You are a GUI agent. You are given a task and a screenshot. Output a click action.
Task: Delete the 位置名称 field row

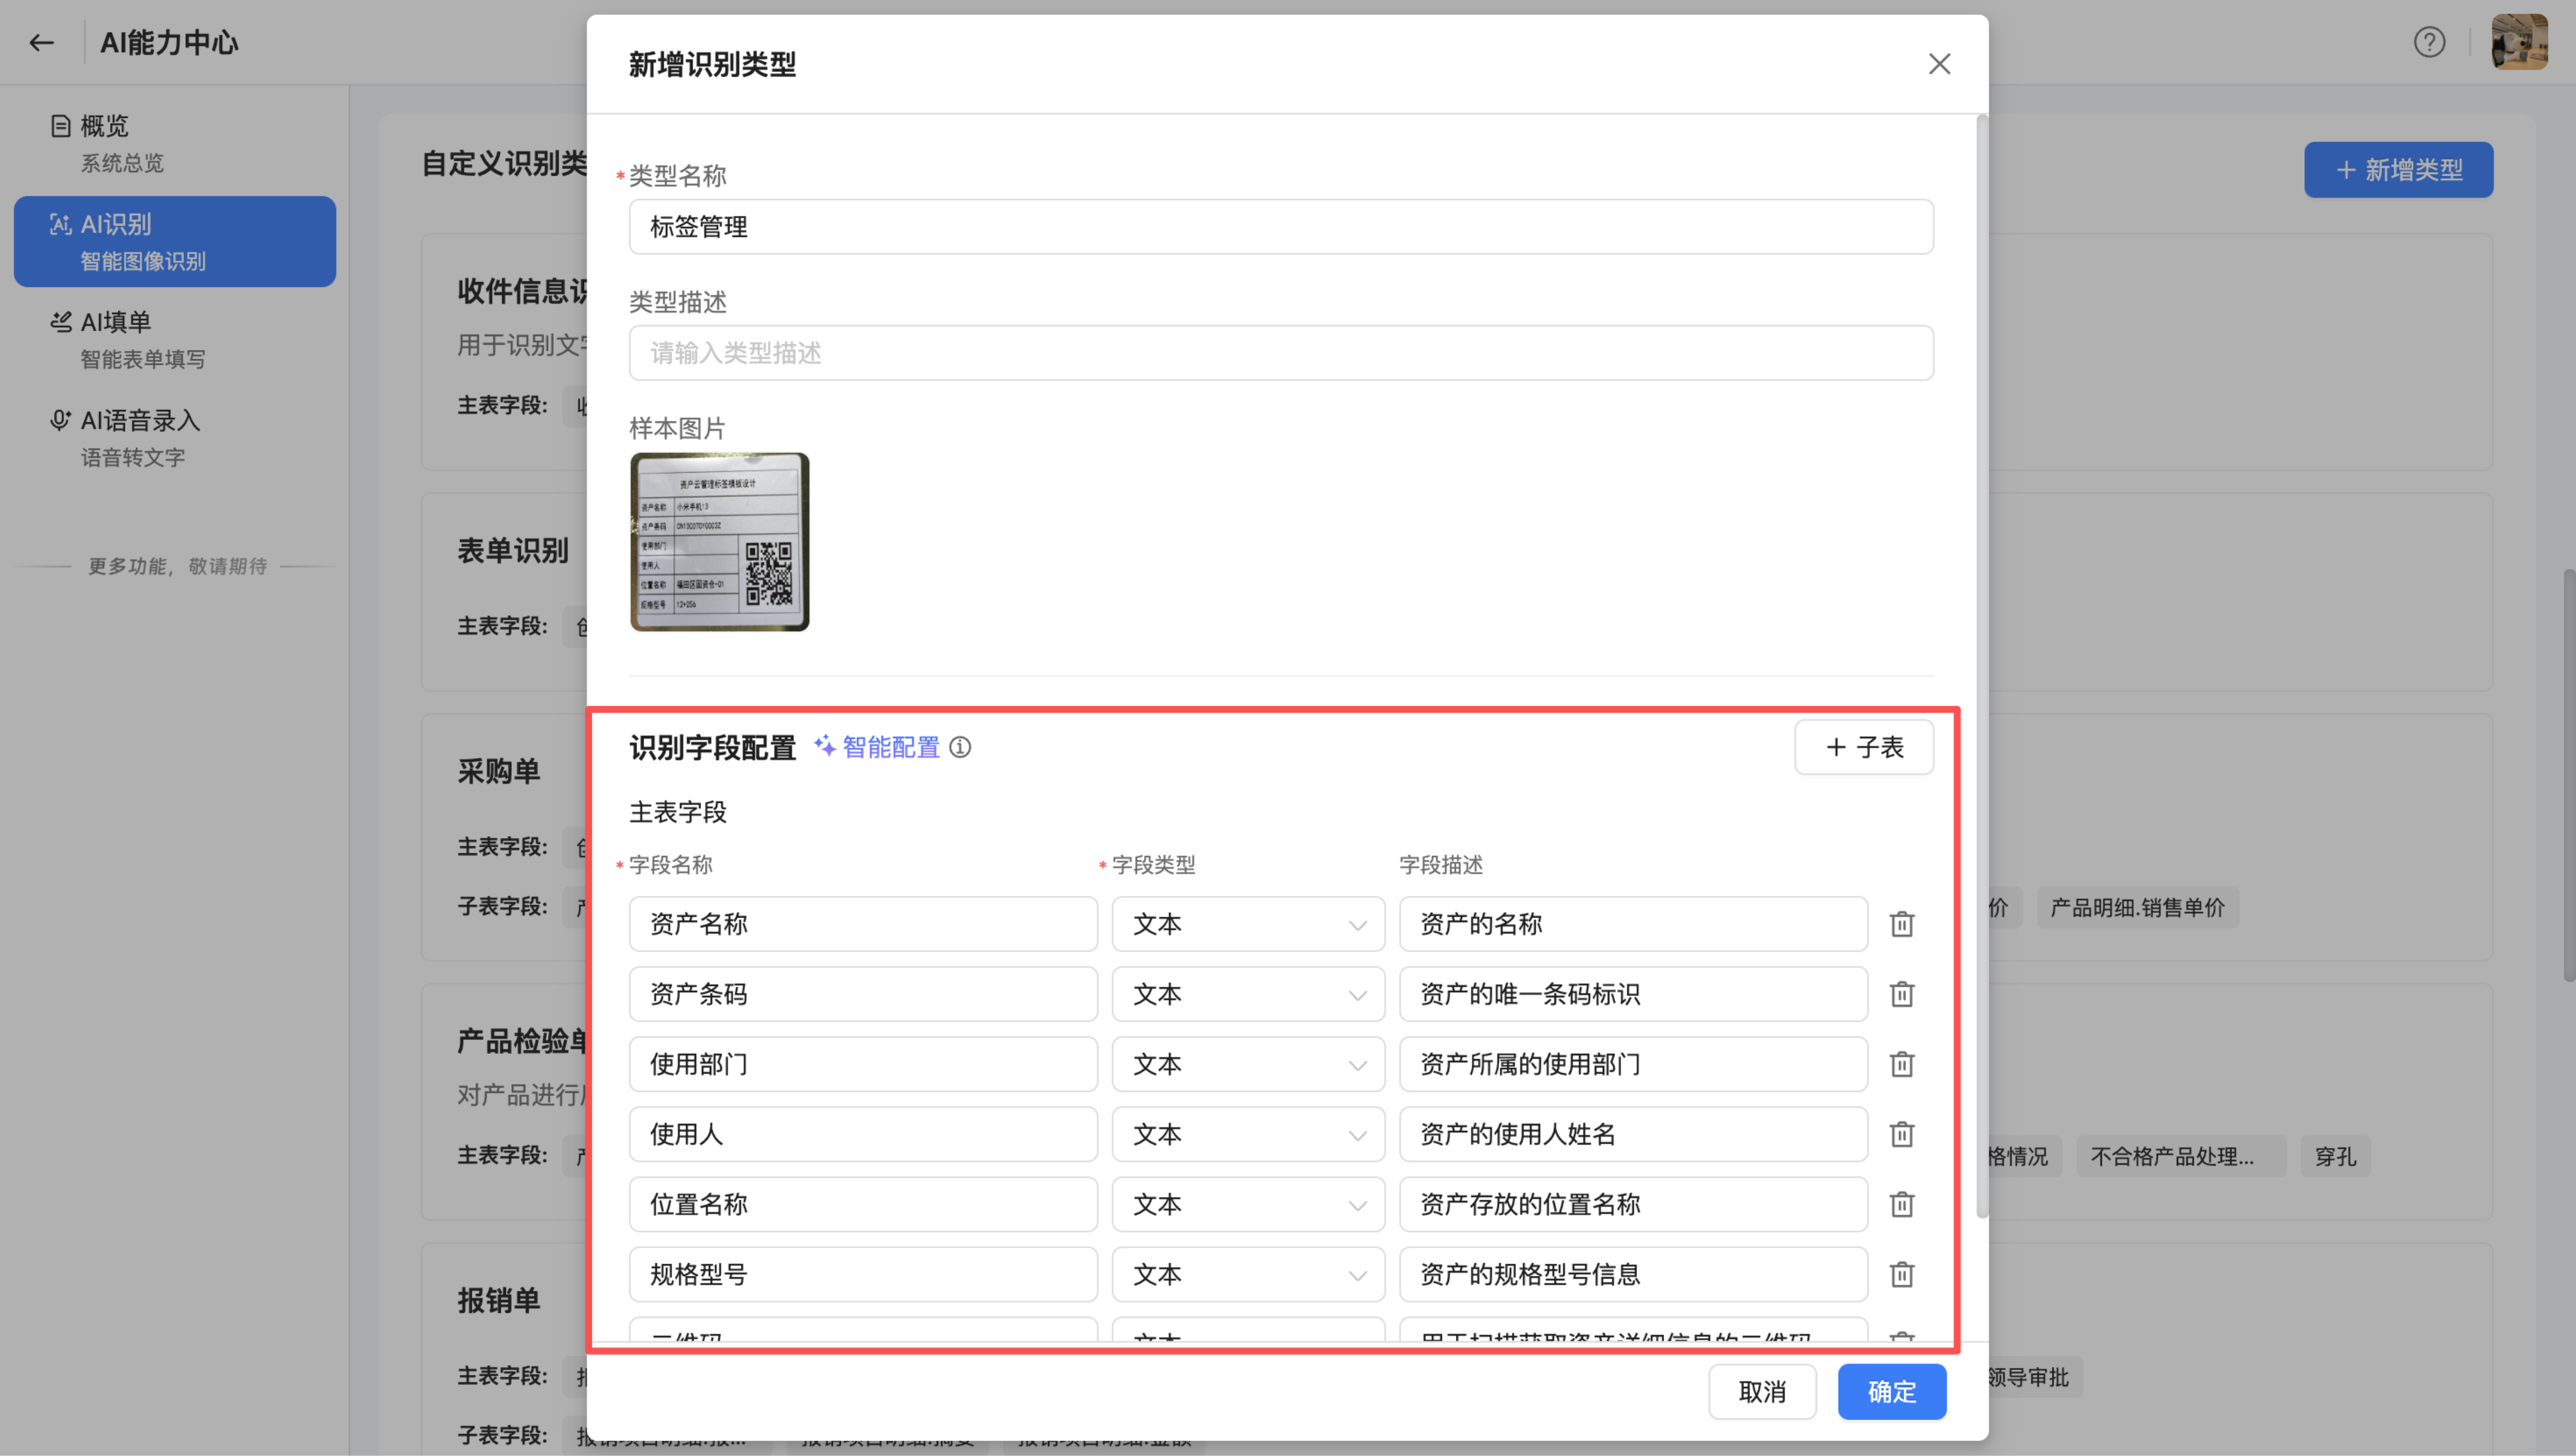(x=1901, y=1204)
